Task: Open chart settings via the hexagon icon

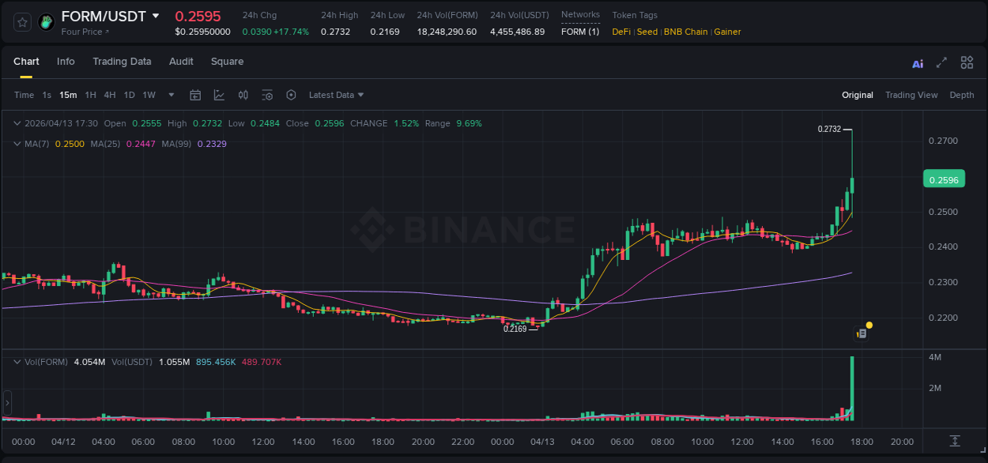Action: [291, 95]
